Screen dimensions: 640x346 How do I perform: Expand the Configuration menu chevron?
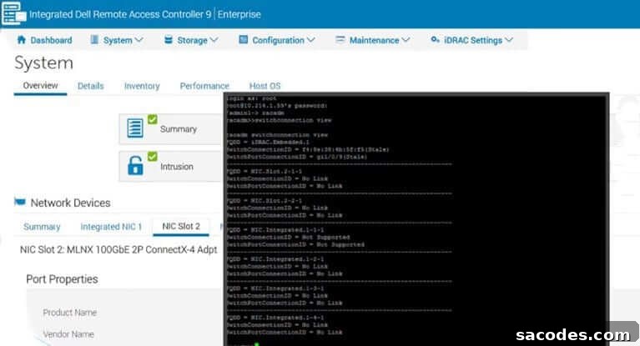(310, 40)
